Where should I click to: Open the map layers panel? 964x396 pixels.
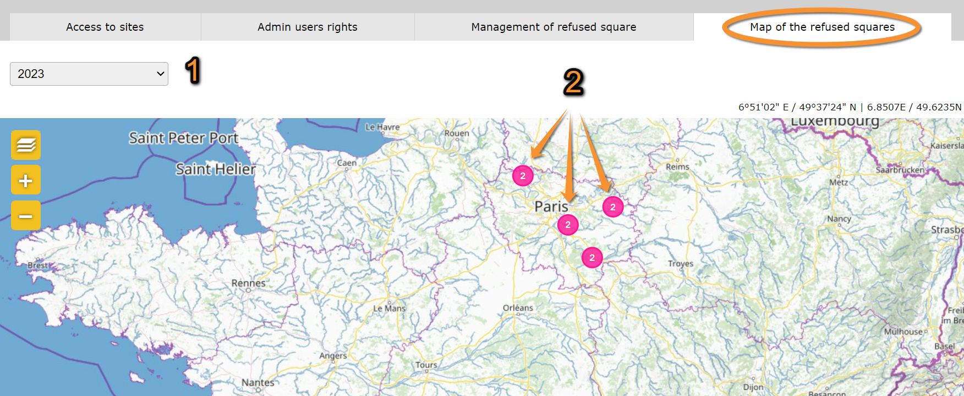pyautogui.click(x=26, y=145)
